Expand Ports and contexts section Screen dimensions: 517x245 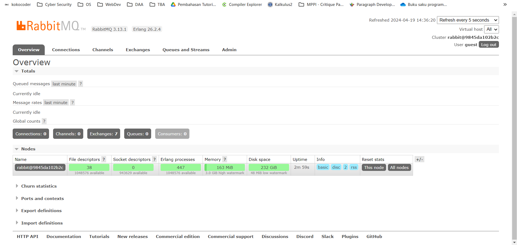point(40,199)
